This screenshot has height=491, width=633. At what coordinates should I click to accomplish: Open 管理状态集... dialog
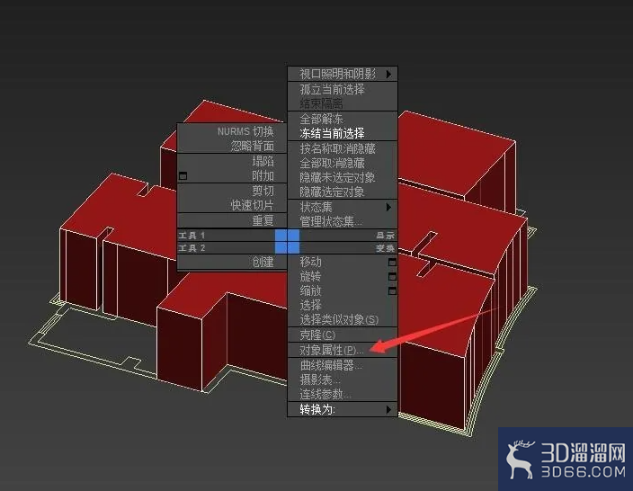coord(343,222)
